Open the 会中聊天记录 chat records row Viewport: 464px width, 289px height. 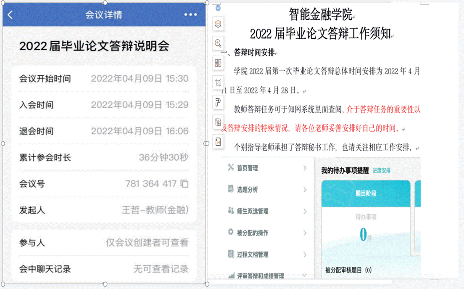pos(103,269)
